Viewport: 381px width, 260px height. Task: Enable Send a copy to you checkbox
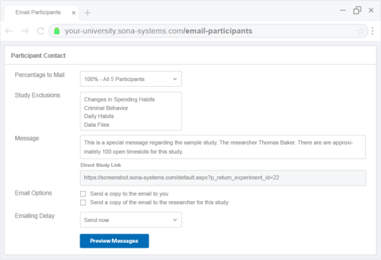[83, 193]
